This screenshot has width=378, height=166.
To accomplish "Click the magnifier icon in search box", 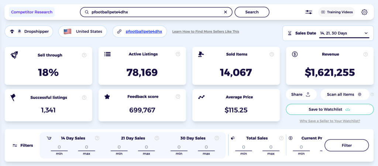I will click(87, 12).
